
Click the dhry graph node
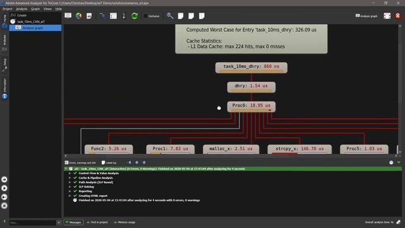point(251,87)
